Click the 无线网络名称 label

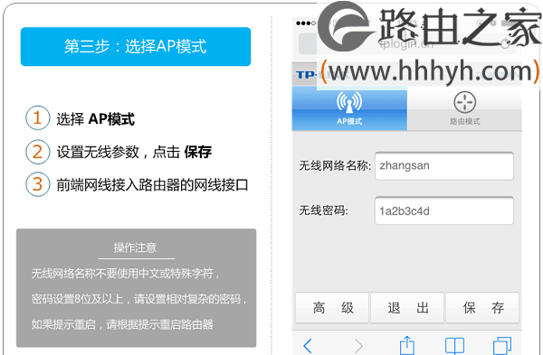[335, 166]
